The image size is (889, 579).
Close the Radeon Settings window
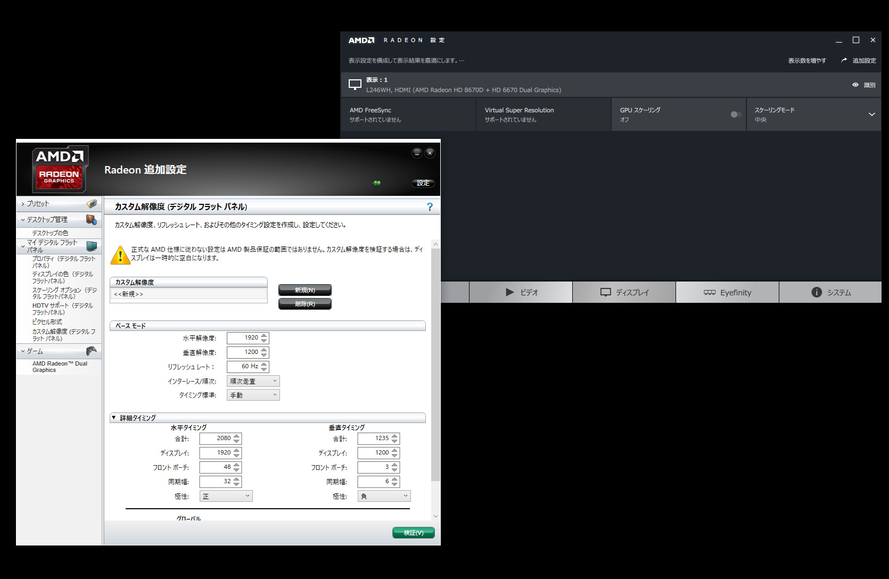[873, 40]
